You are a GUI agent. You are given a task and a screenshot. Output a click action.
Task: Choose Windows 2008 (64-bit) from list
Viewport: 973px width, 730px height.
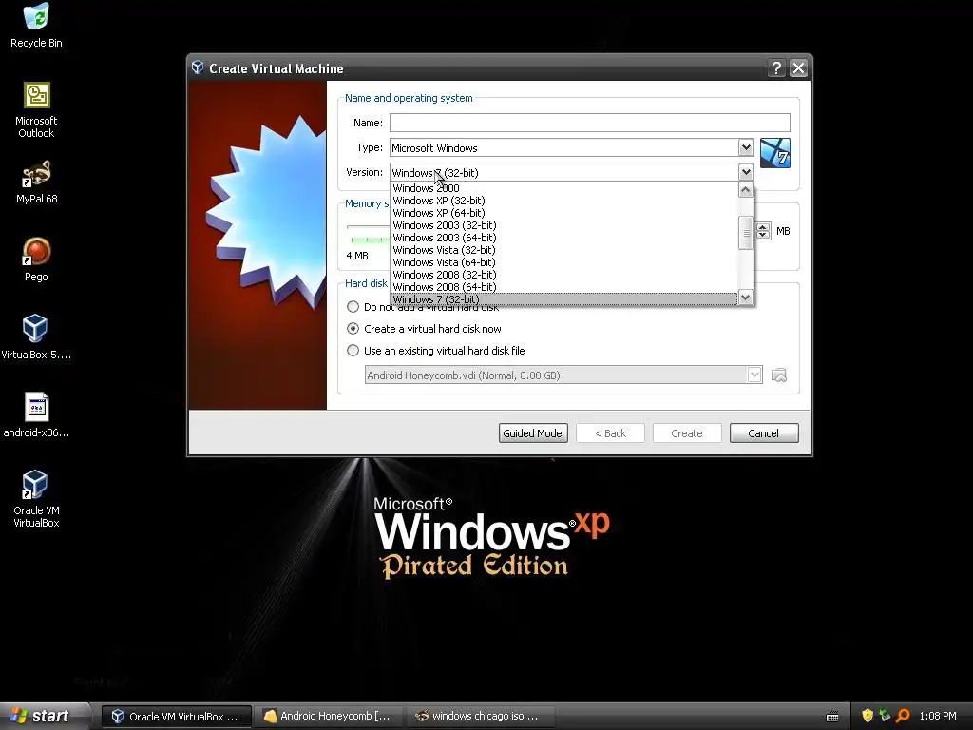(563, 287)
